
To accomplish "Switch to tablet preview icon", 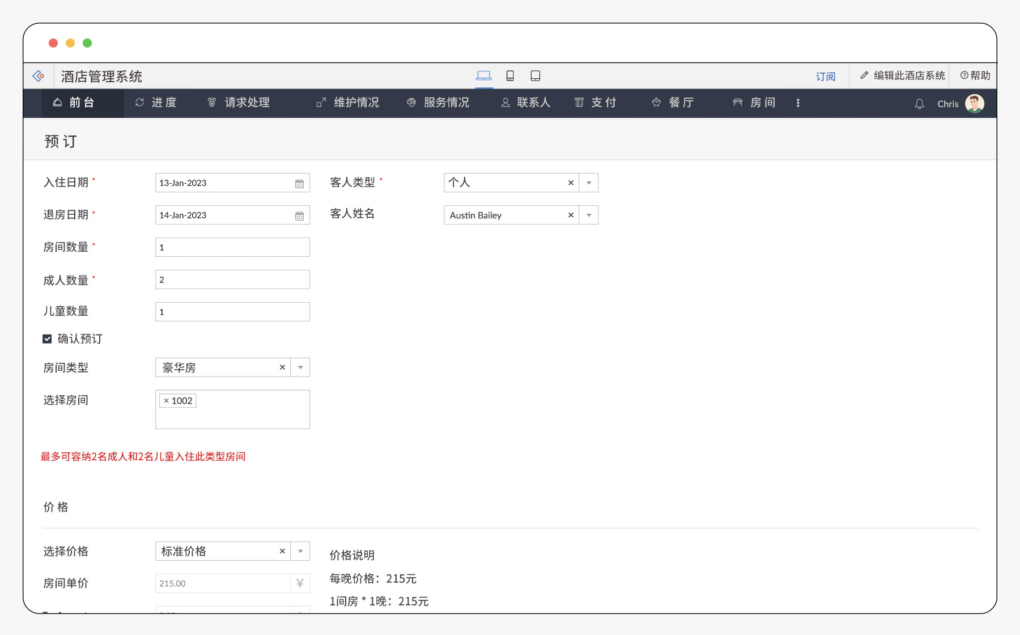I will 535,75.
